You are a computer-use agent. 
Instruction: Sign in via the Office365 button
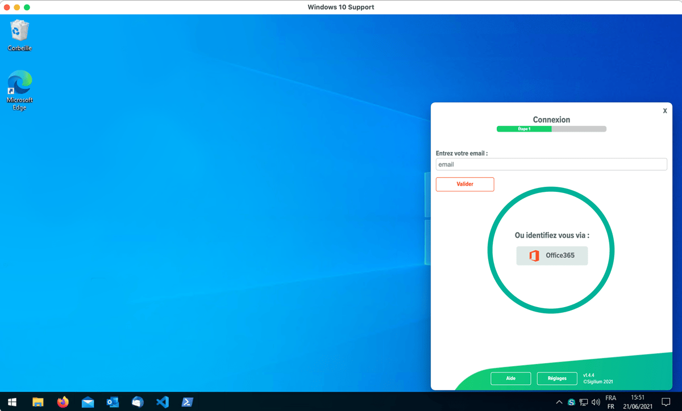point(552,255)
